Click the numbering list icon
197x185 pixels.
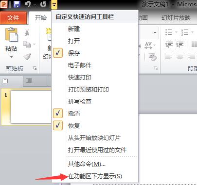[x=185, y=32]
